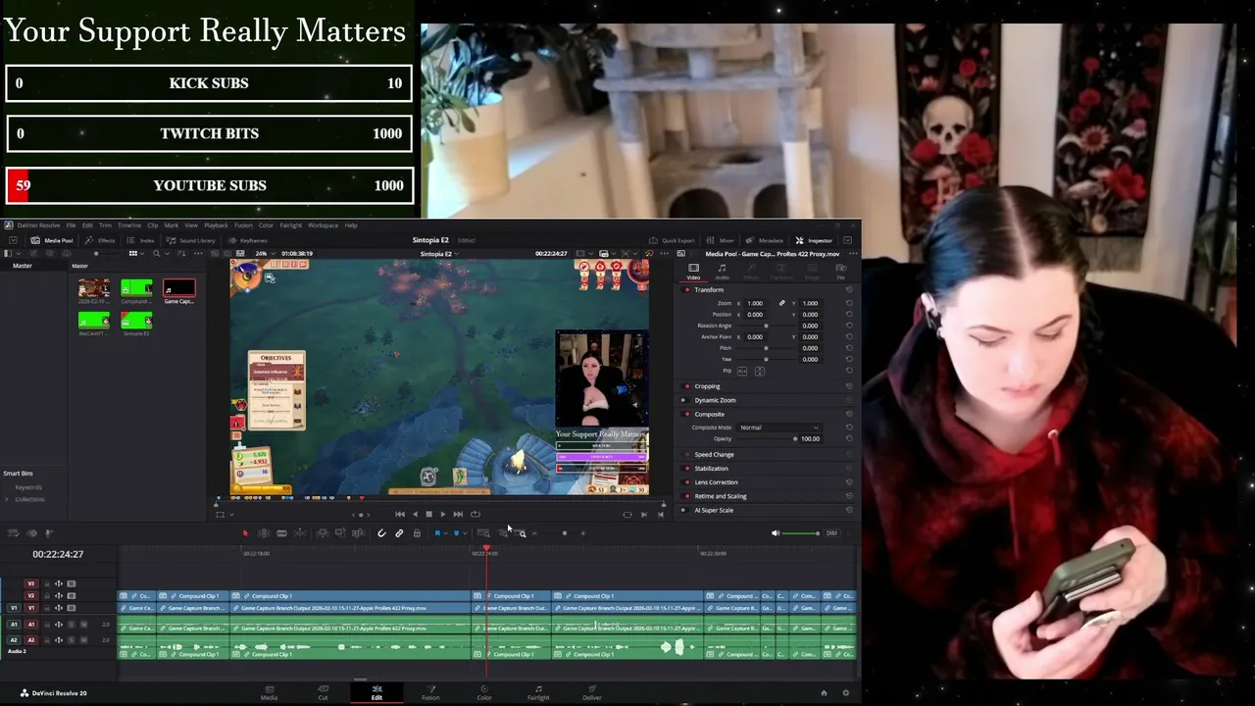Toggle the Inspector panel
This screenshot has width=1255, height=706.
click(814, 240)
